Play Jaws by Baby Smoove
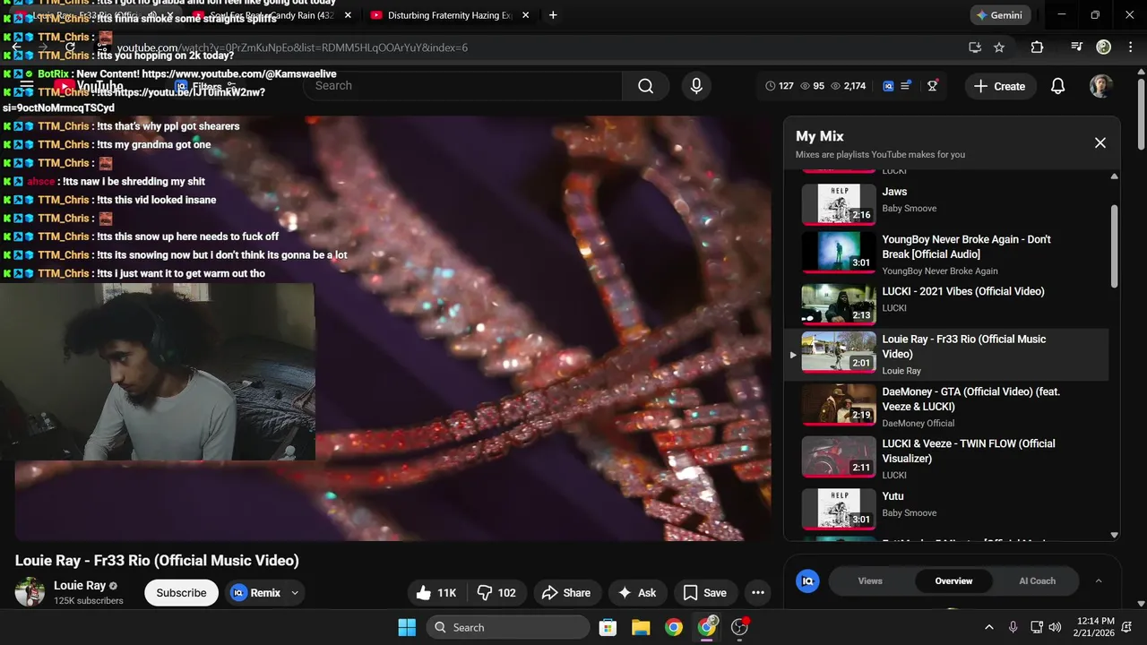Screen dimensions: 1147x645 coord(945,204)
